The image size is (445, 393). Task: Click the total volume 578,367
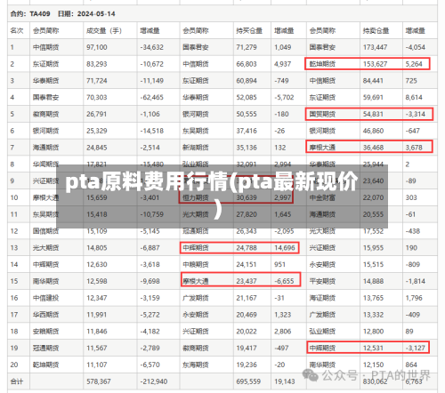pyautogui.click(x=99, y=381)
